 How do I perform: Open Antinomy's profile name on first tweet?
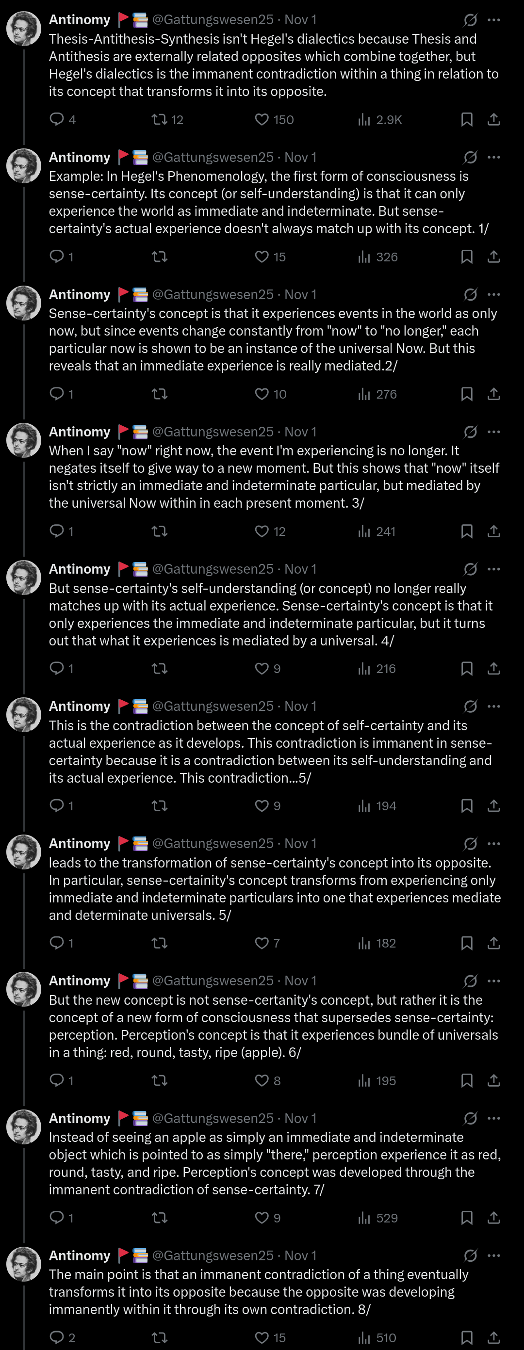coord(80,20)
